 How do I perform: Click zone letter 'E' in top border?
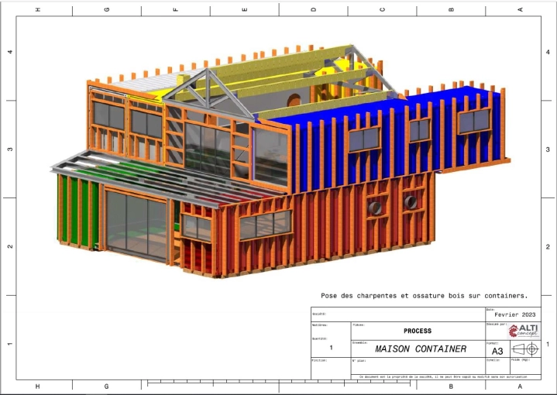(x=244, y=9)
